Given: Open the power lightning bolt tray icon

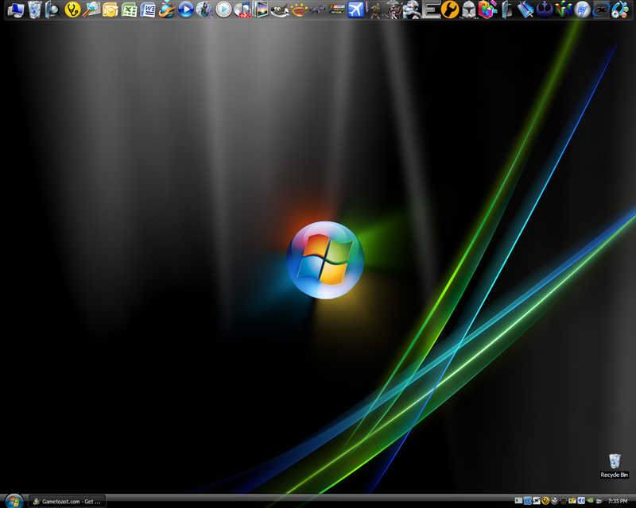Looking at the screenshot, I should (572, 501).
